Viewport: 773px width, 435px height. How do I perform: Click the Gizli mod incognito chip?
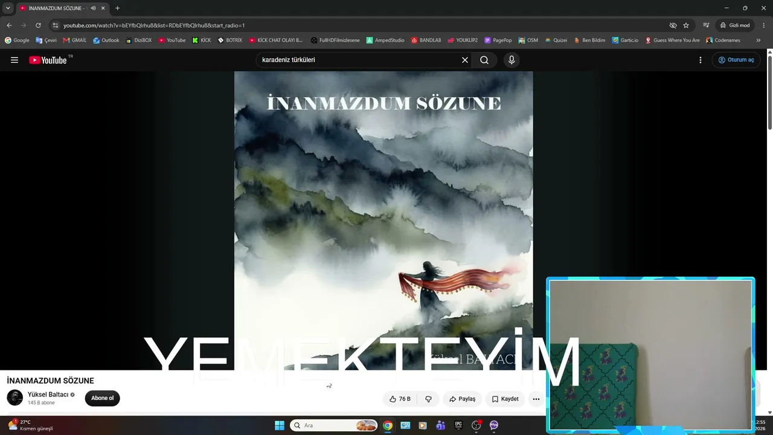[x=735, y=25]
